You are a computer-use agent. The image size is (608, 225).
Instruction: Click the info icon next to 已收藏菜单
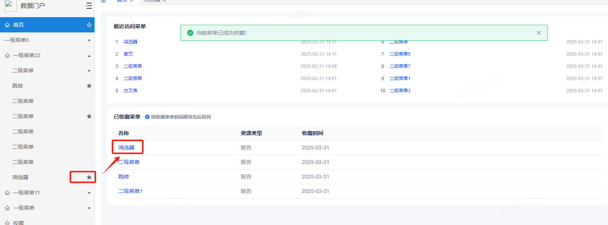click(x=147, y=117)
